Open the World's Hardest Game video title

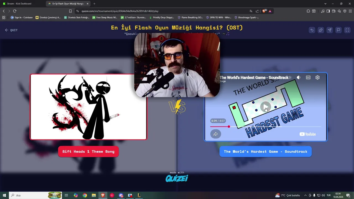[256, 78]
